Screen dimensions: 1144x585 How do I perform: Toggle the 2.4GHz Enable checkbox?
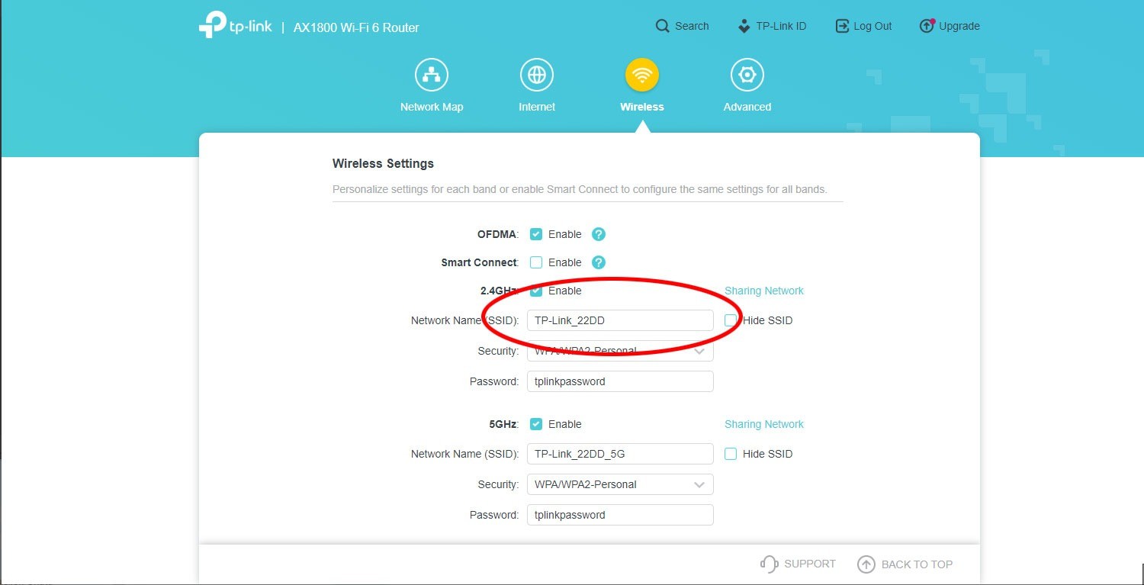click(536, 291)
